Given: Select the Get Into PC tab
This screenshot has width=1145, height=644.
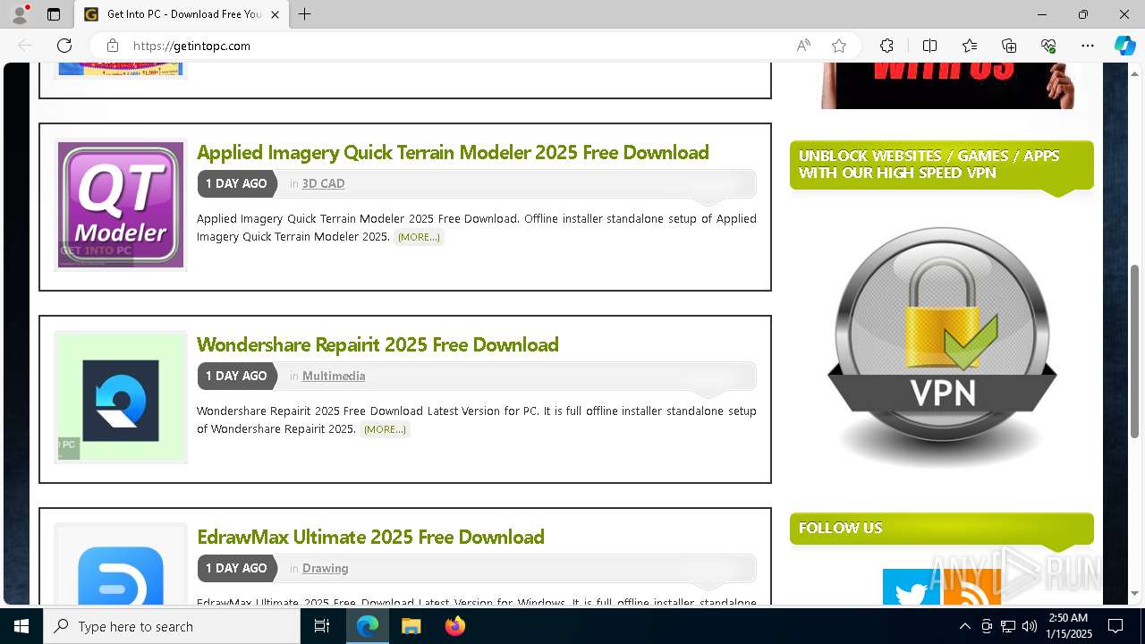Looking at the screenshot, I should 182,14.
